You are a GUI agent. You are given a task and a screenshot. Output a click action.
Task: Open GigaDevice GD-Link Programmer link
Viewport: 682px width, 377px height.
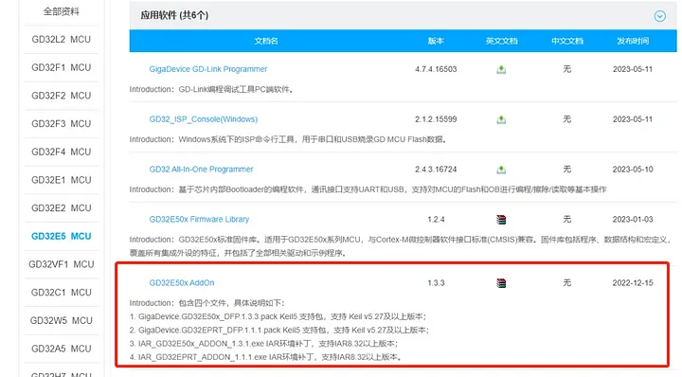(207, 69)
